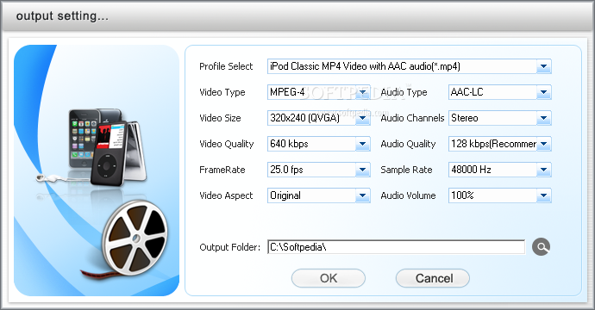Click the AAC-LC audio type value
The height and width of the screenshot is (310, 595).
(467, 92)
